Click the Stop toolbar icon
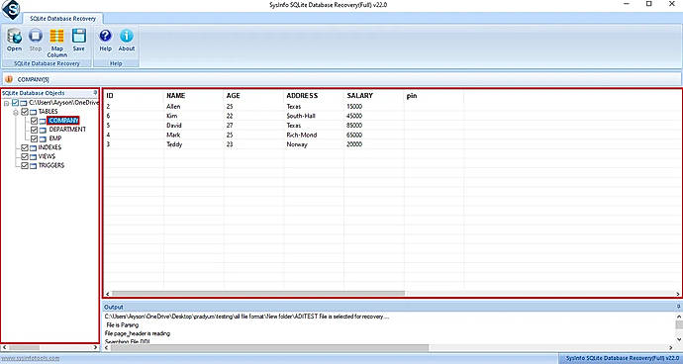Screen dimensions: 683x364 [36, 37]
